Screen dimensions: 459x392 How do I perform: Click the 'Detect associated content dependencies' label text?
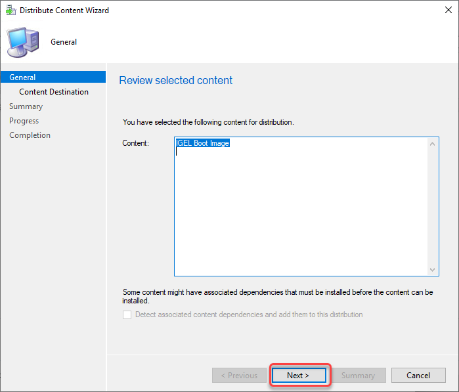coord(249,315)
